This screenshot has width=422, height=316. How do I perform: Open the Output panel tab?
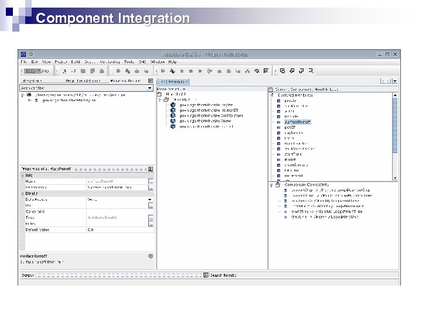(x=28, y=276)
